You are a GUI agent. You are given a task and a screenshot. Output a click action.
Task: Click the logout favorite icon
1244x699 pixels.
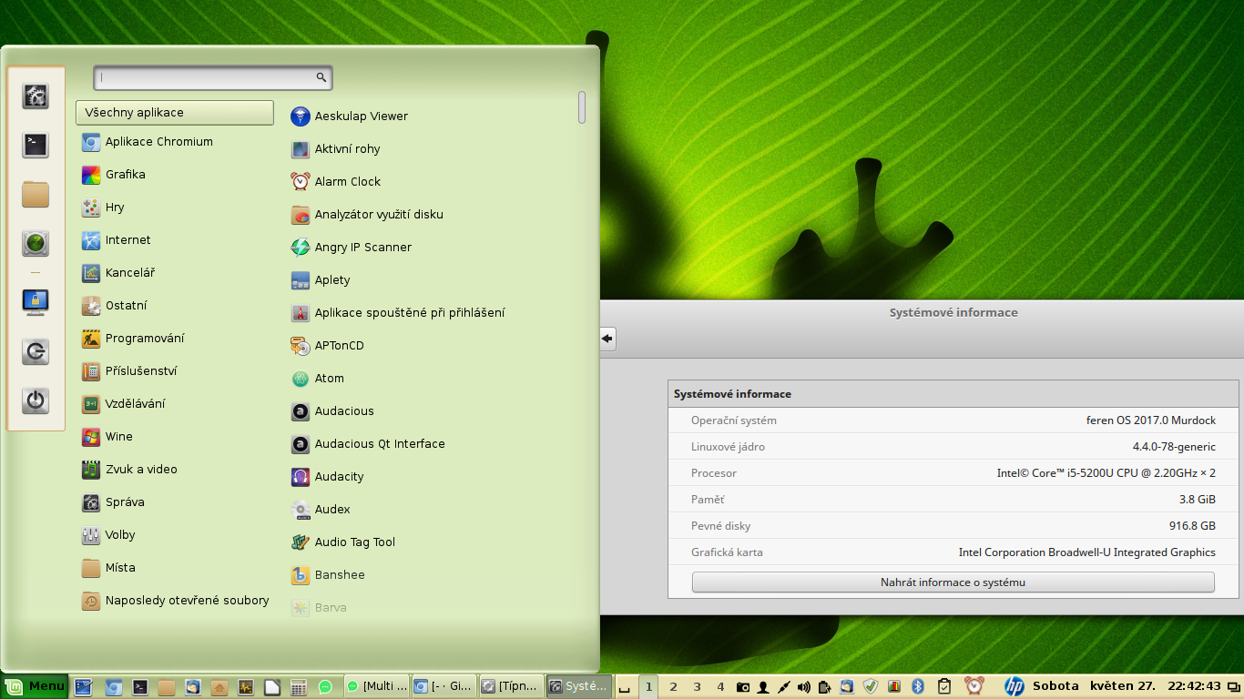(x=36, y=351)
